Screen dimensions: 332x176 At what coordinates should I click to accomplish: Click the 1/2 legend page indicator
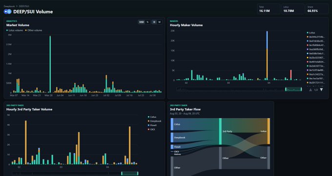click(316, 90)
